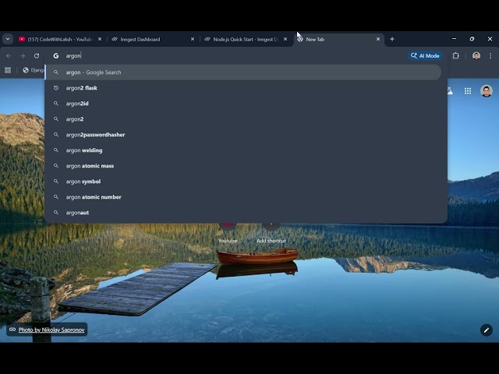499x374 pixels.
Task: Open Chrome three-dot menu
Action: point(490,56)
